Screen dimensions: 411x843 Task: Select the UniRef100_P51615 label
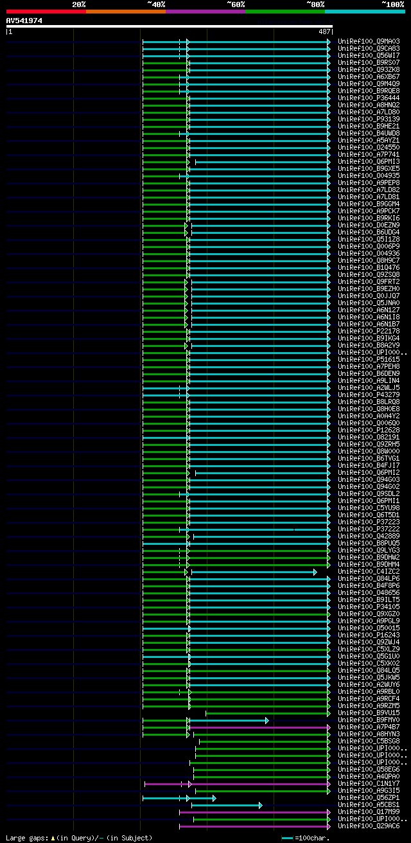tap(369, 359)
